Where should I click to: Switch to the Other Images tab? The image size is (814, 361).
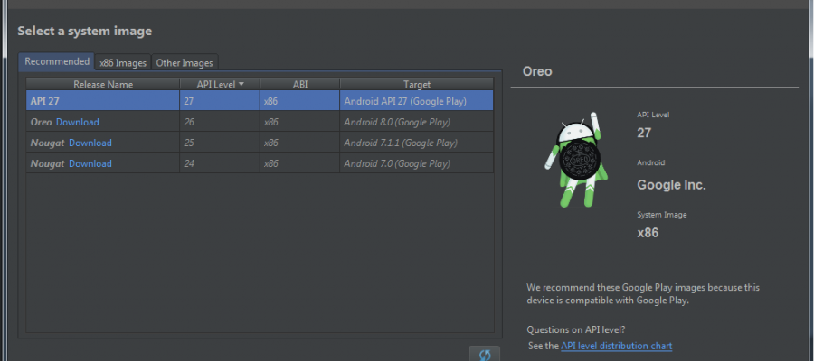(185, 63)
